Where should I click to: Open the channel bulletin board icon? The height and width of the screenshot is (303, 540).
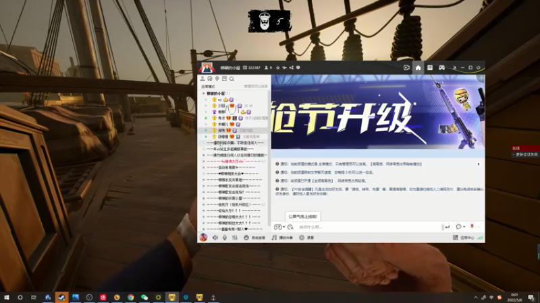point(225,79)
